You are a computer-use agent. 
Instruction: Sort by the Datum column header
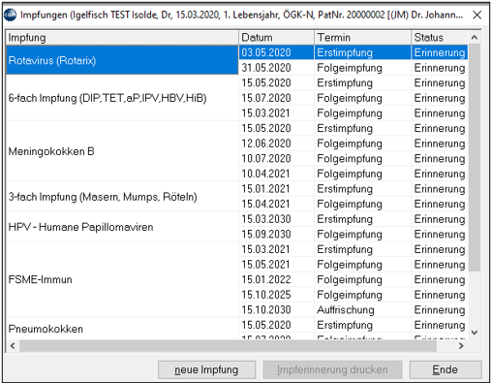click(276, 38)
